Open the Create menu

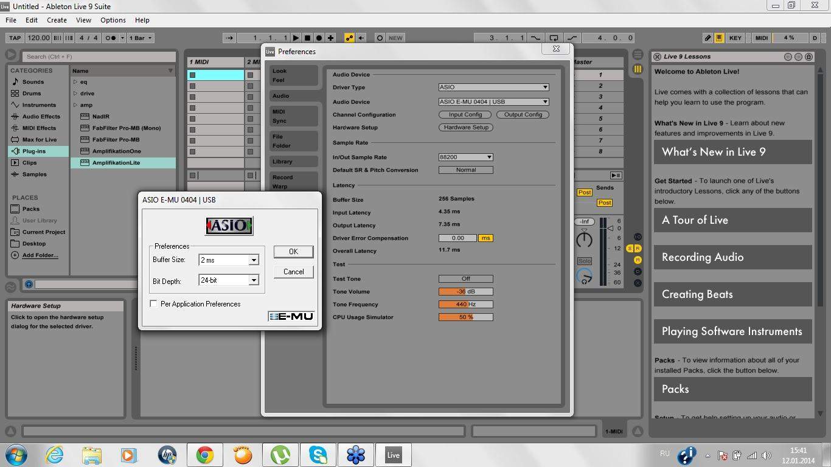(57, 20)
